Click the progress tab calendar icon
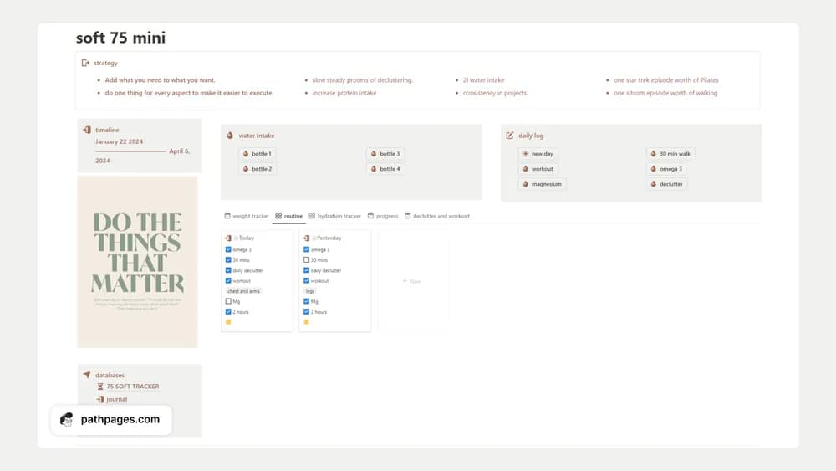The height and width of the screenshot is (471, 836). click(x=370, y=216)
